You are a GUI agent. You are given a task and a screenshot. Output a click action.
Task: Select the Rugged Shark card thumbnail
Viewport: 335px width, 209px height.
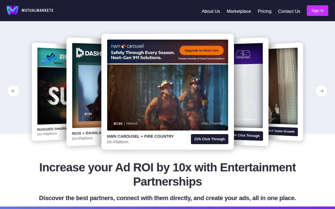(52, 86)
